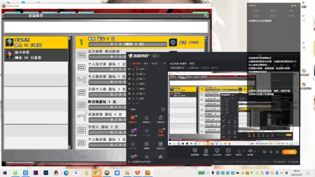
Task: Collapse the toolbox section with the round button
Action: click(163, 109)
